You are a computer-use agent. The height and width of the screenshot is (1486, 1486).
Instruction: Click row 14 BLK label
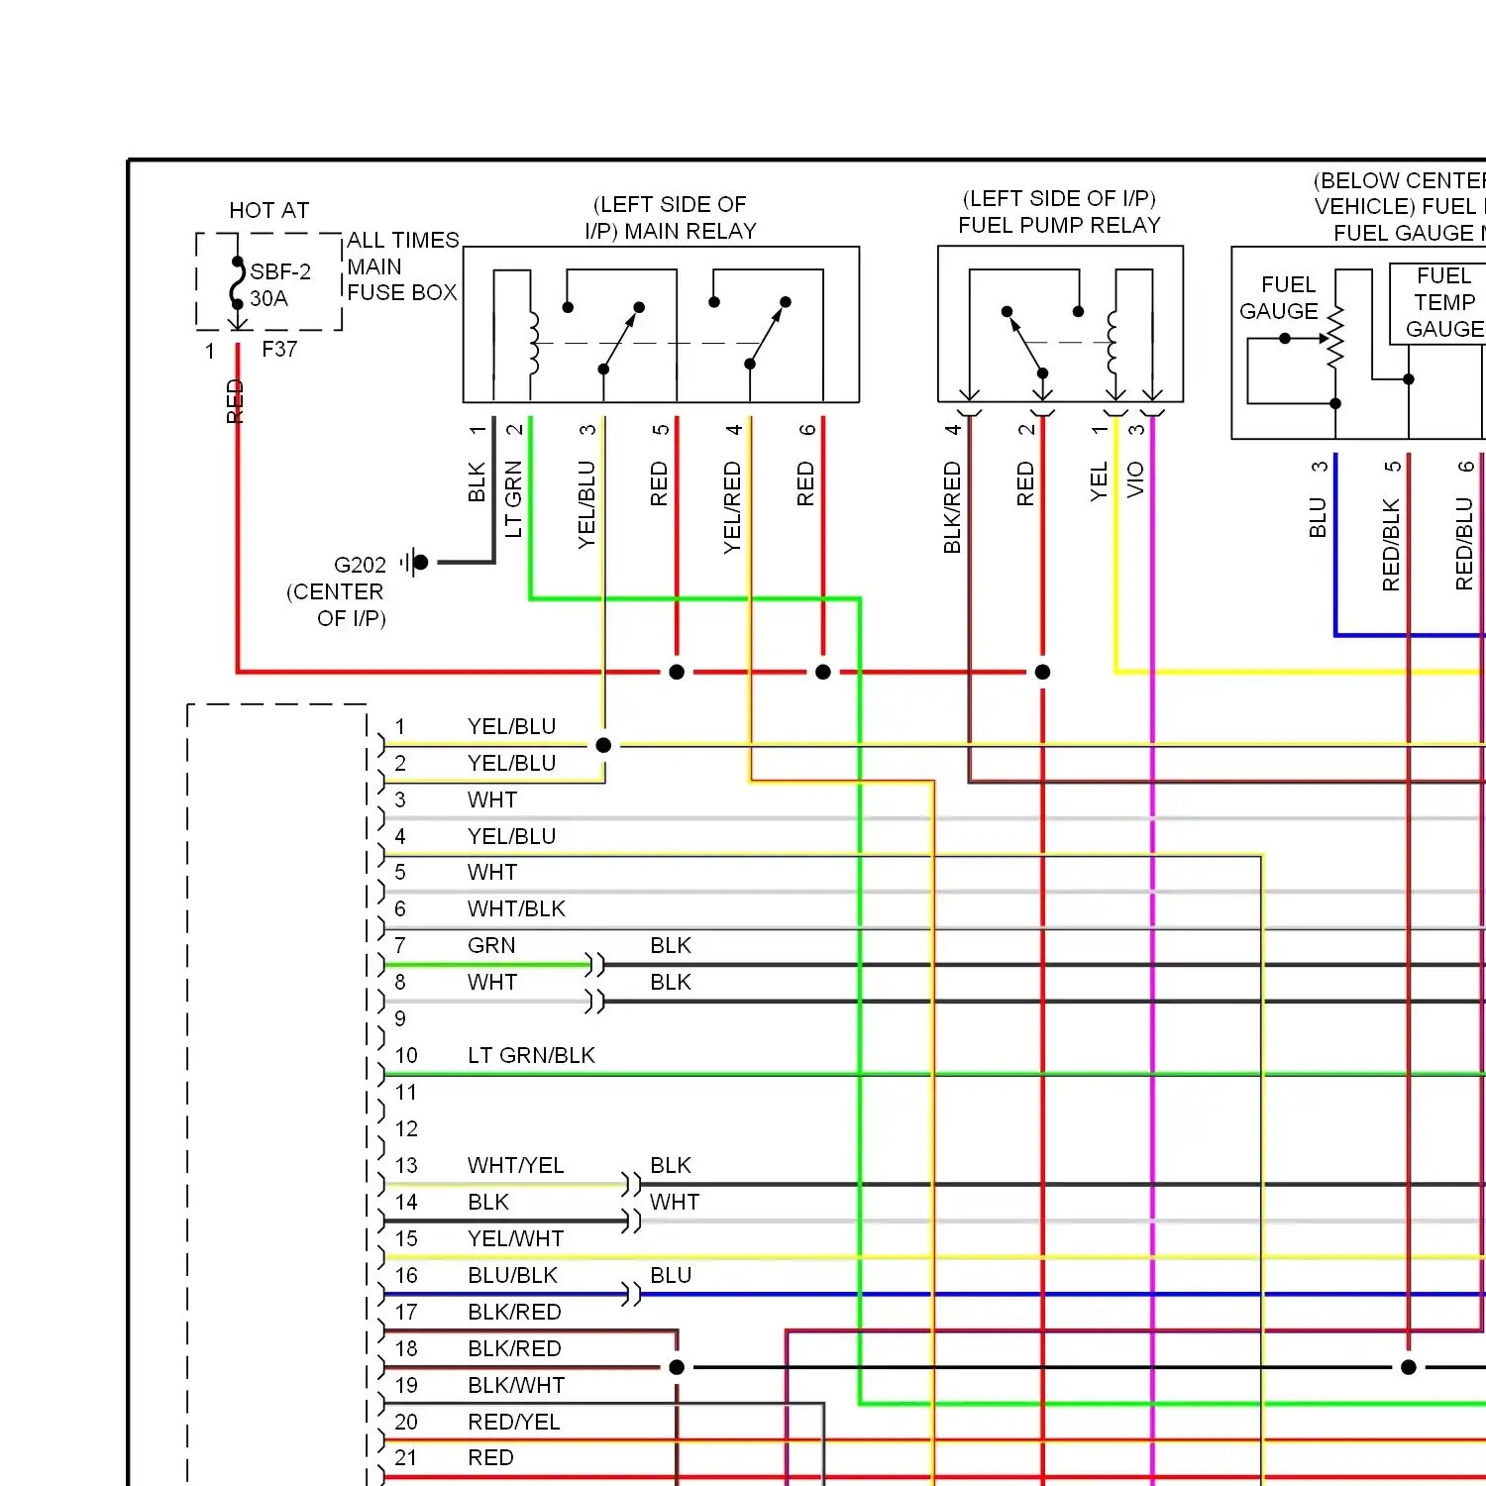pyautogui.click(x=488, y=1202)
